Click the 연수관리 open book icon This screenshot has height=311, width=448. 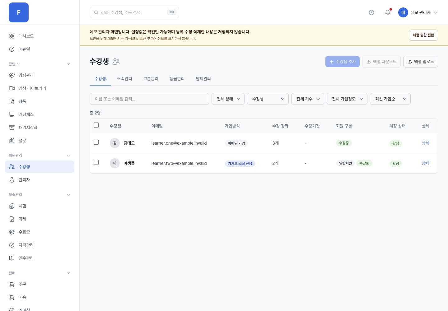12,258
